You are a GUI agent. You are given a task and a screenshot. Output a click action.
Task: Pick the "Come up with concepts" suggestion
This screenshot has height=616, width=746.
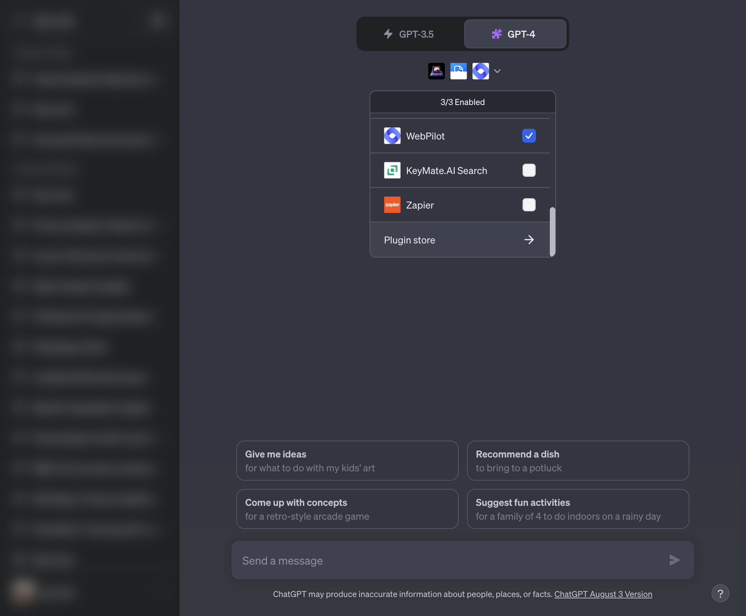[x=347, y=509]
